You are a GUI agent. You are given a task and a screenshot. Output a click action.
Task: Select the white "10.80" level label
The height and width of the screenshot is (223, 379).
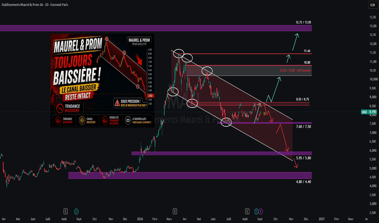pos(307,62)
